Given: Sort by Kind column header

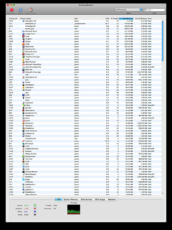Looking at the screenshot, I should (x=155, y=19).
